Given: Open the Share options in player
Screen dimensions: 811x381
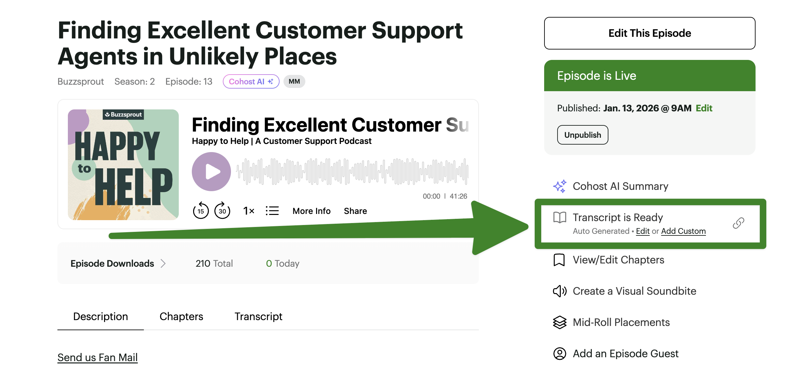Looking at the screenshot, I should pyautogui.click(x=355, y=211).
